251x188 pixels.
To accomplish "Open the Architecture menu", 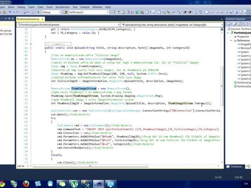I will point(62,7).
